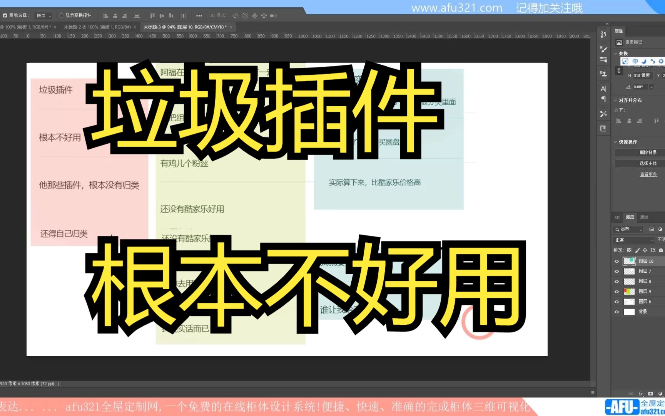
Task: Click the align right edges icon in options bar
Action: [x=125, y=16]
